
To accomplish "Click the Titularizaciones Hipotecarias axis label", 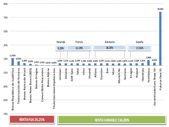I will tap(54, 89).
